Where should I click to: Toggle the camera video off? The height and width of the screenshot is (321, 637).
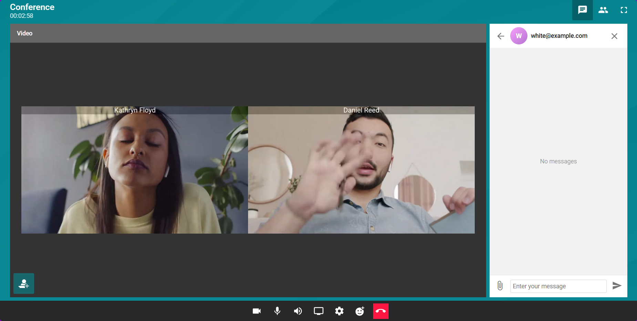(257, 311)
